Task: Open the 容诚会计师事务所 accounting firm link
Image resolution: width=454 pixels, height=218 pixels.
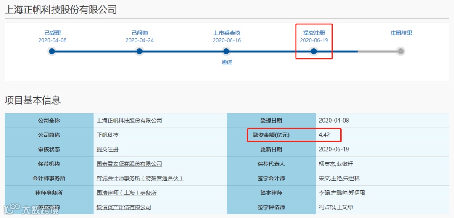Action: (x=140, y=179)
